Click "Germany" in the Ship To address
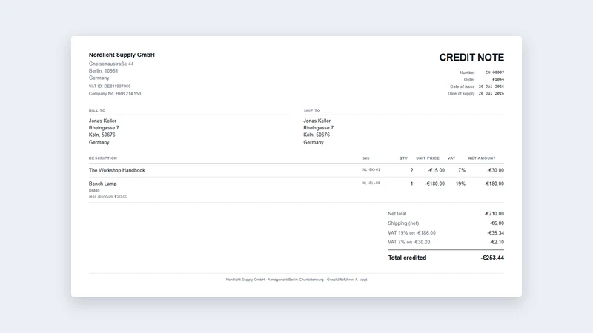The image size is (593, 333). coord(314,142)
